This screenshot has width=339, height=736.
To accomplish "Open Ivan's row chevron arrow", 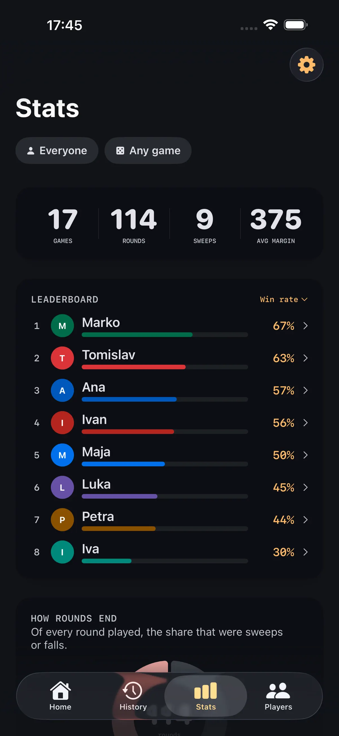I will [x=305, y=423].
